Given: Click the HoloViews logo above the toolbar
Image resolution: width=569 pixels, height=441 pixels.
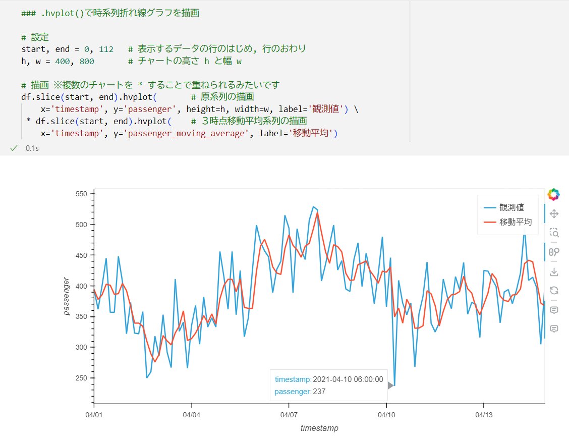Looking at the screenshot, I should click(553, 193).
